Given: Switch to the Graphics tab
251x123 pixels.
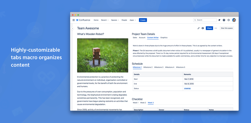Looking at the screenshot, I should 164,38.
